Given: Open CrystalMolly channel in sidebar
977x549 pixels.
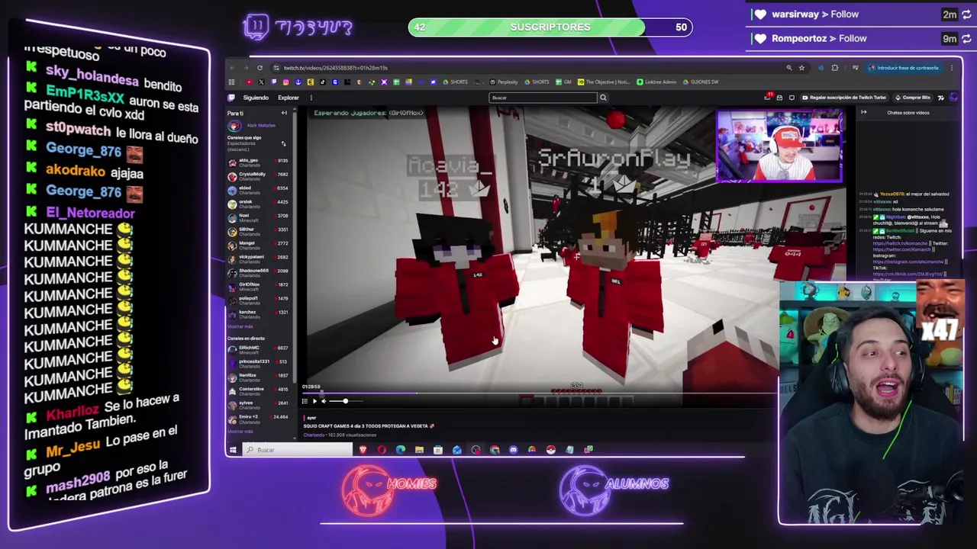Looking at the screenshot, I should click(x=258, y=176).
